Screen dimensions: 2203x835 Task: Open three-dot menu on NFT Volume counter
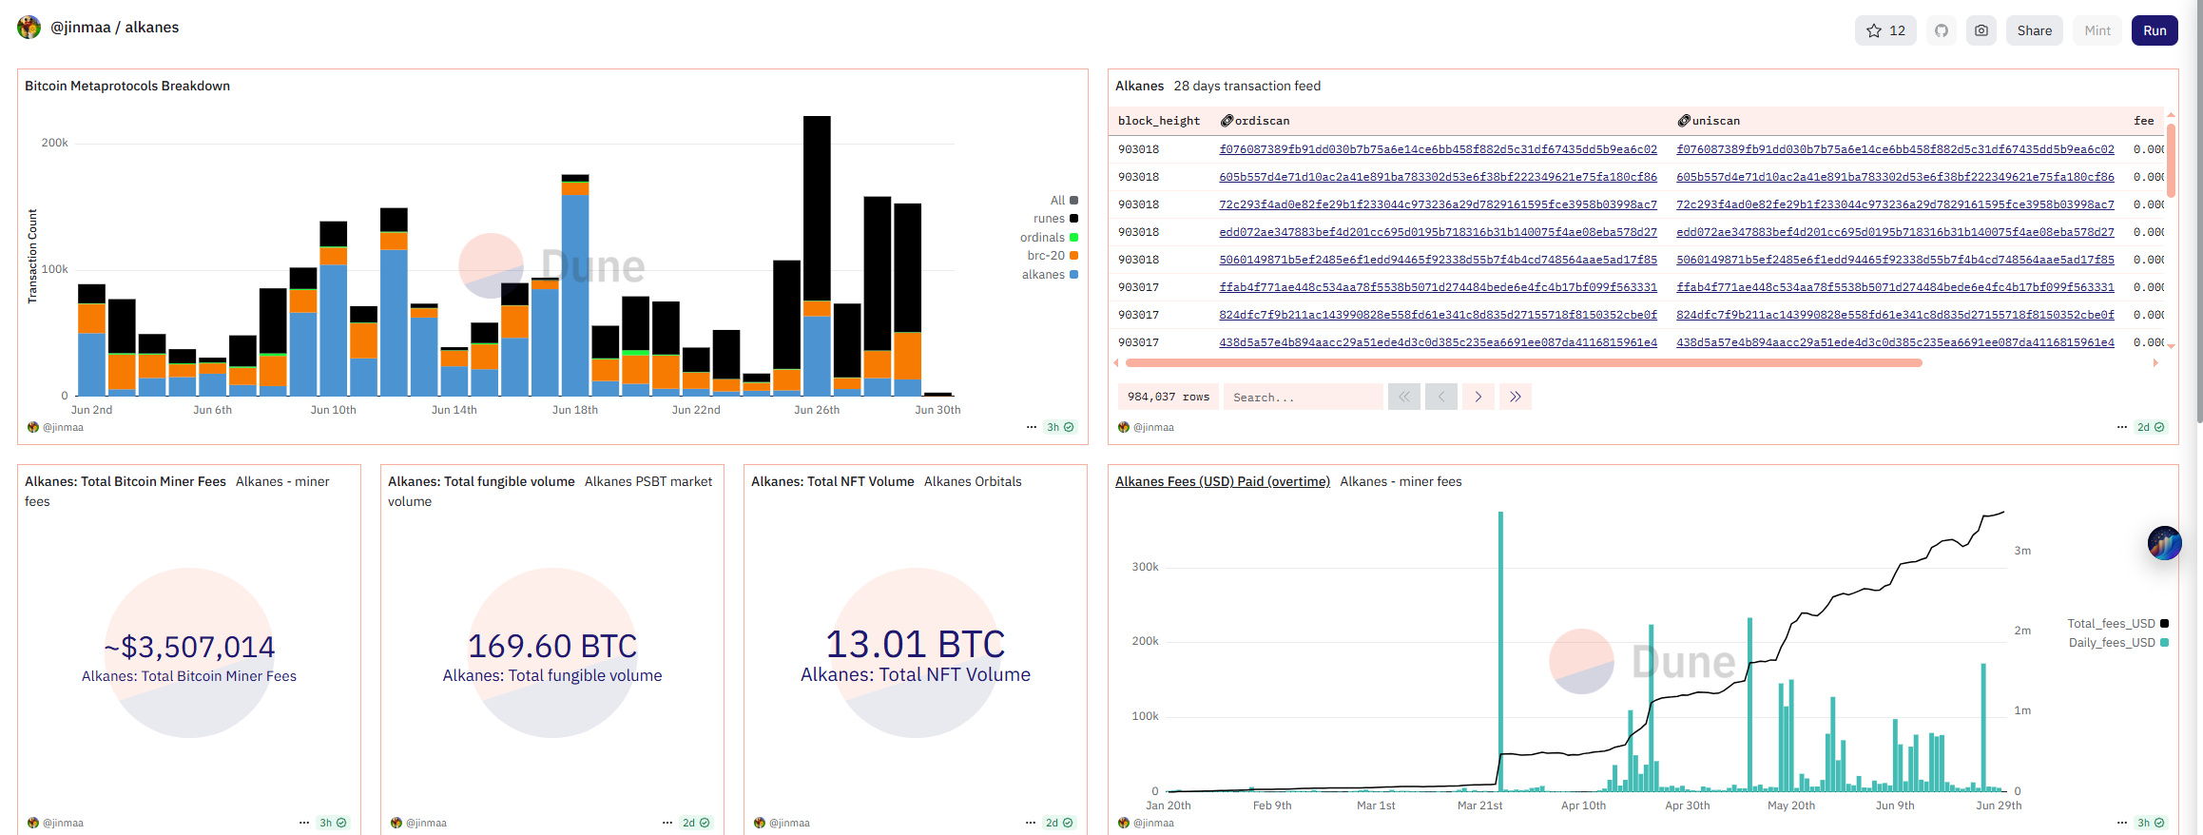click(x=1031, y=823)
